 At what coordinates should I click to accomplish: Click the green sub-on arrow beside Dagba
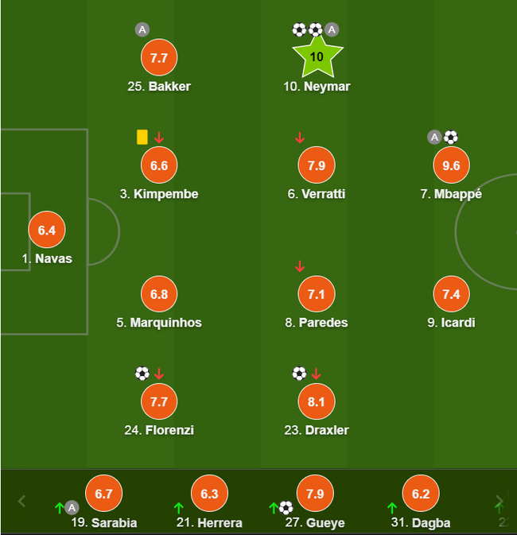pos(391,507)
